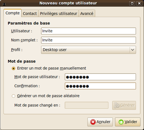Click the user silhouette icon in title bar

pyautogui.click(x=4, y=4)
